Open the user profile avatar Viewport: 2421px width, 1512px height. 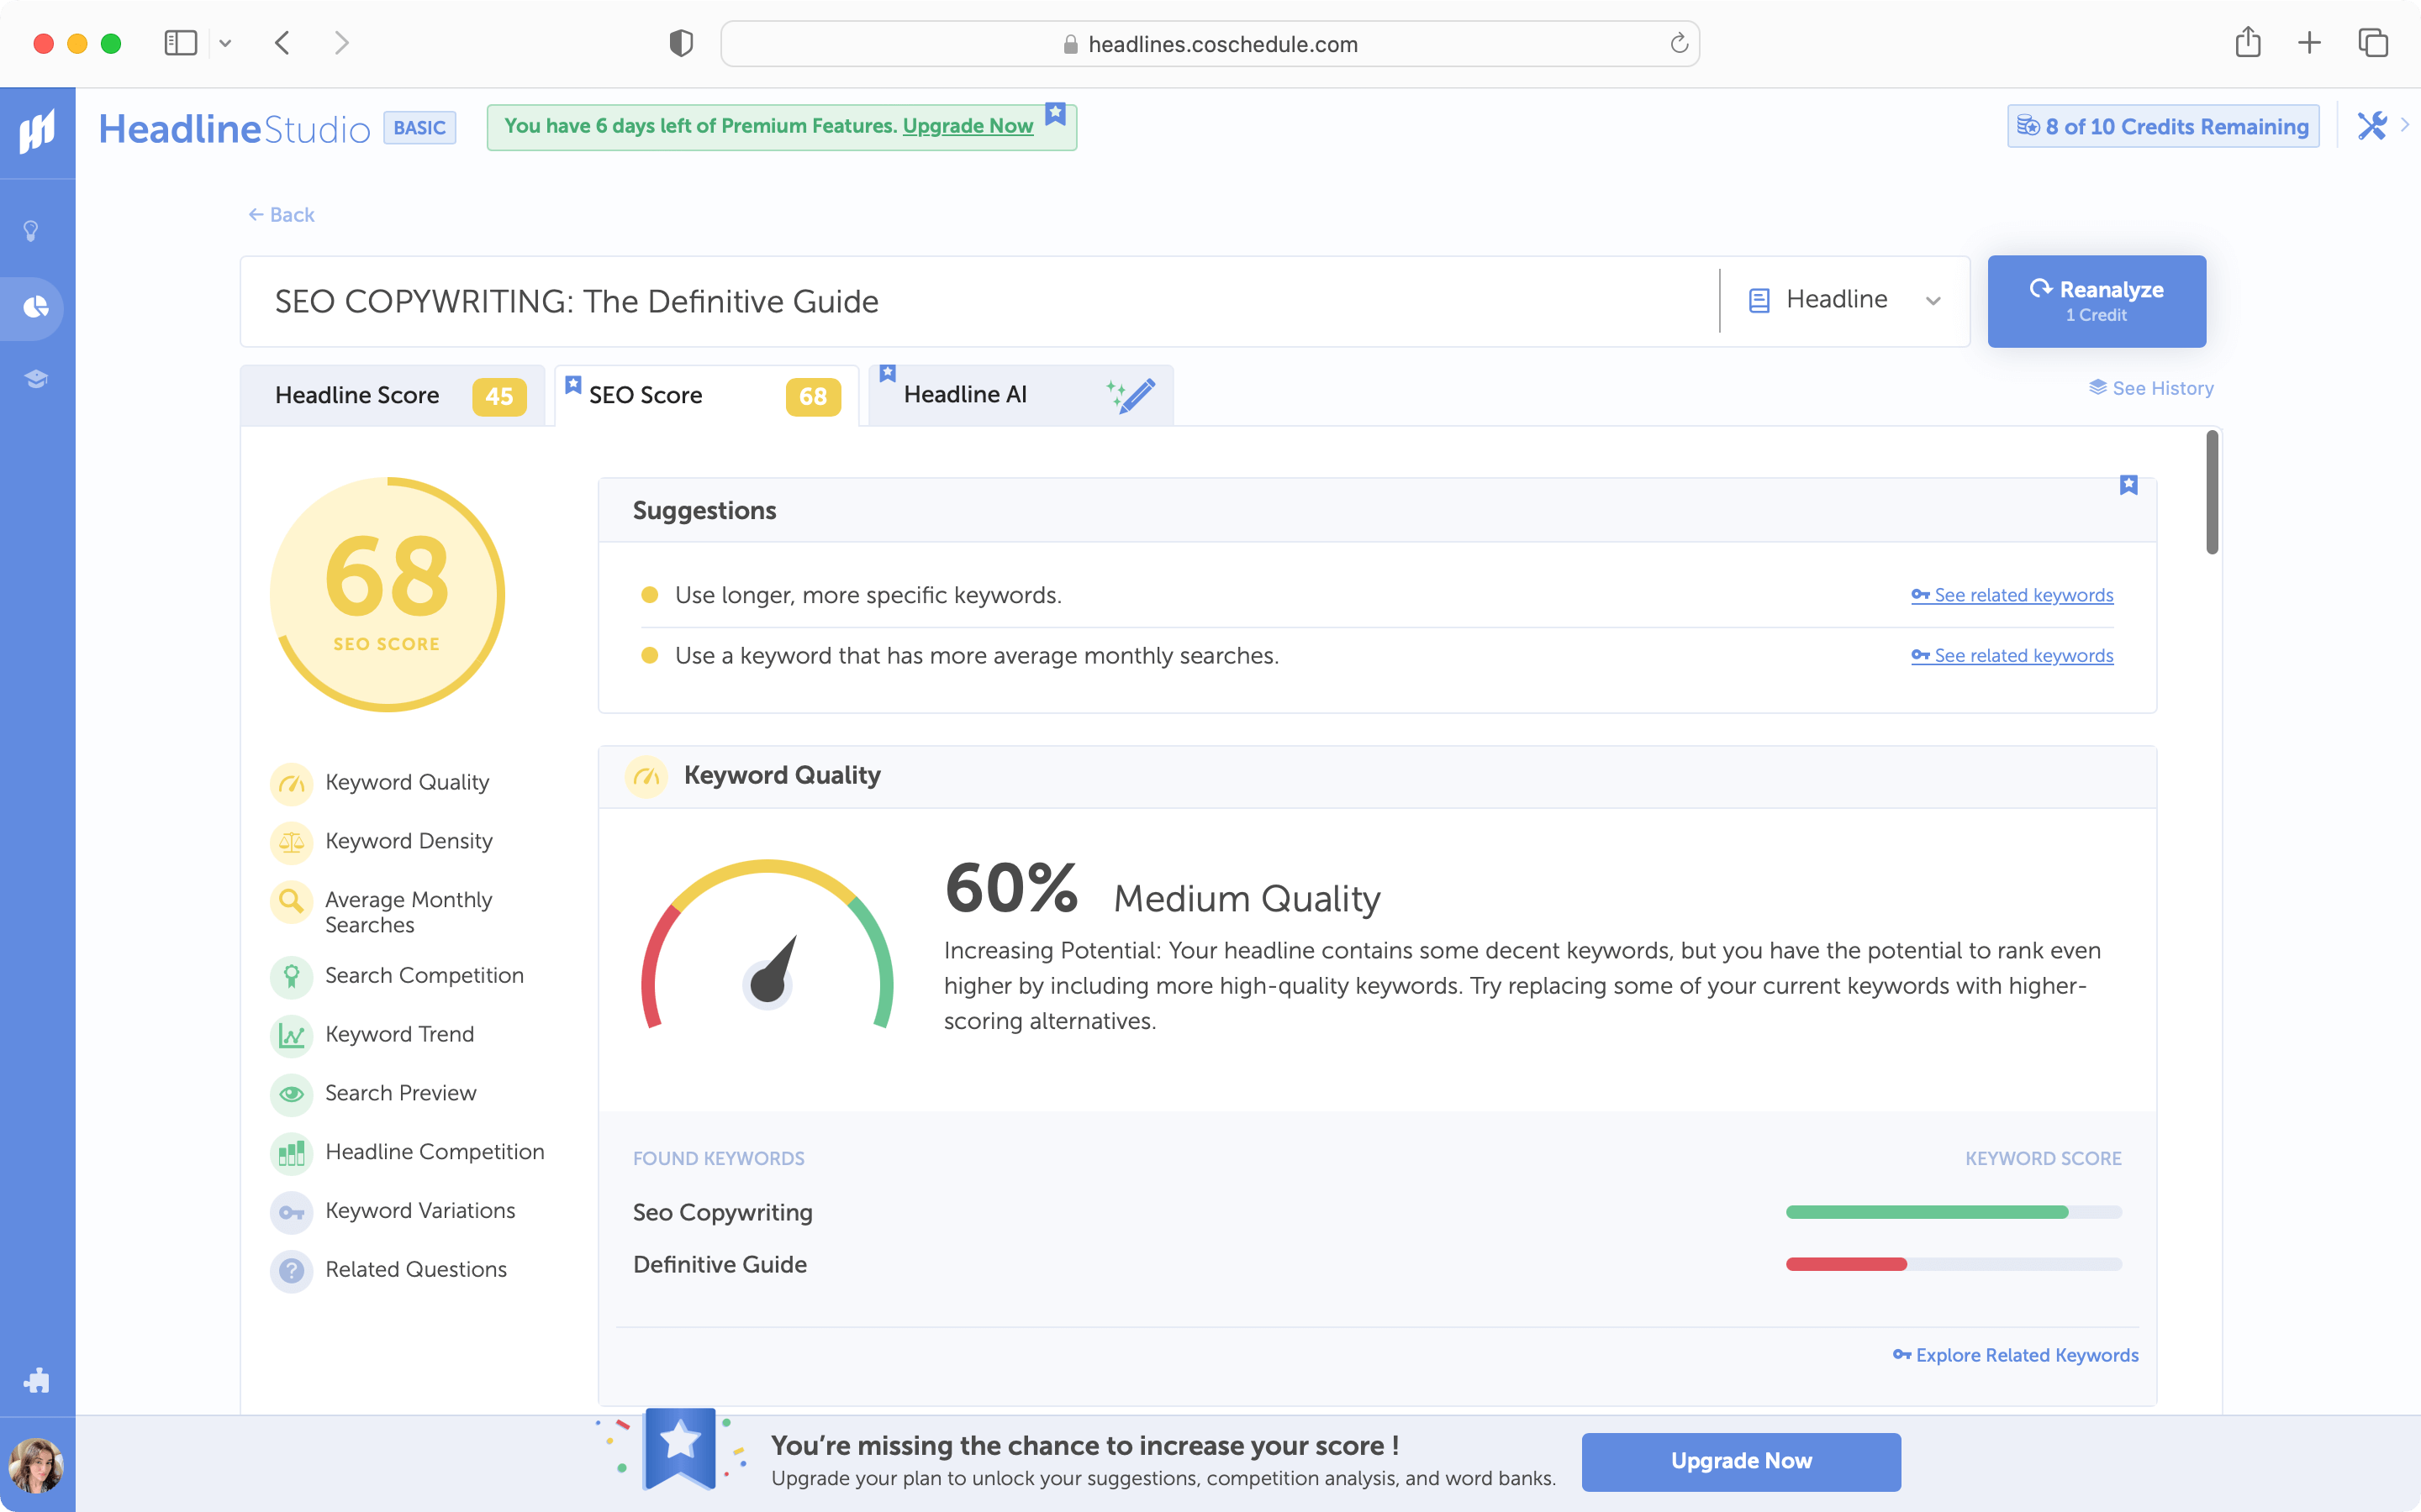pos(36,1465)
